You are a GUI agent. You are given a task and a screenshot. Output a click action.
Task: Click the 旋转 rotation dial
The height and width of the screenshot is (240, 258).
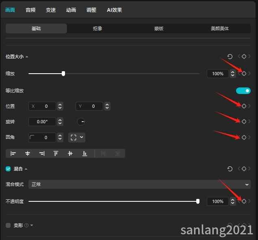81,122
